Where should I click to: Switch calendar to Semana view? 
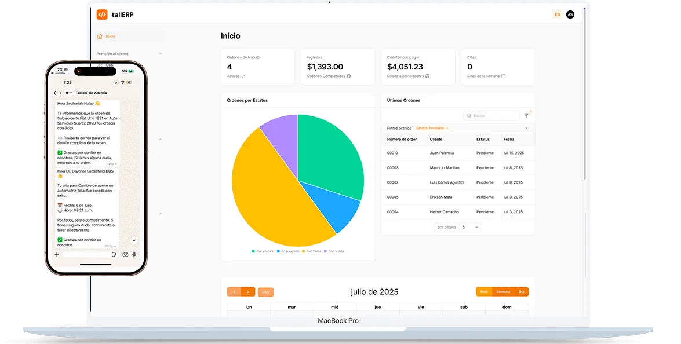coord(503,292)
